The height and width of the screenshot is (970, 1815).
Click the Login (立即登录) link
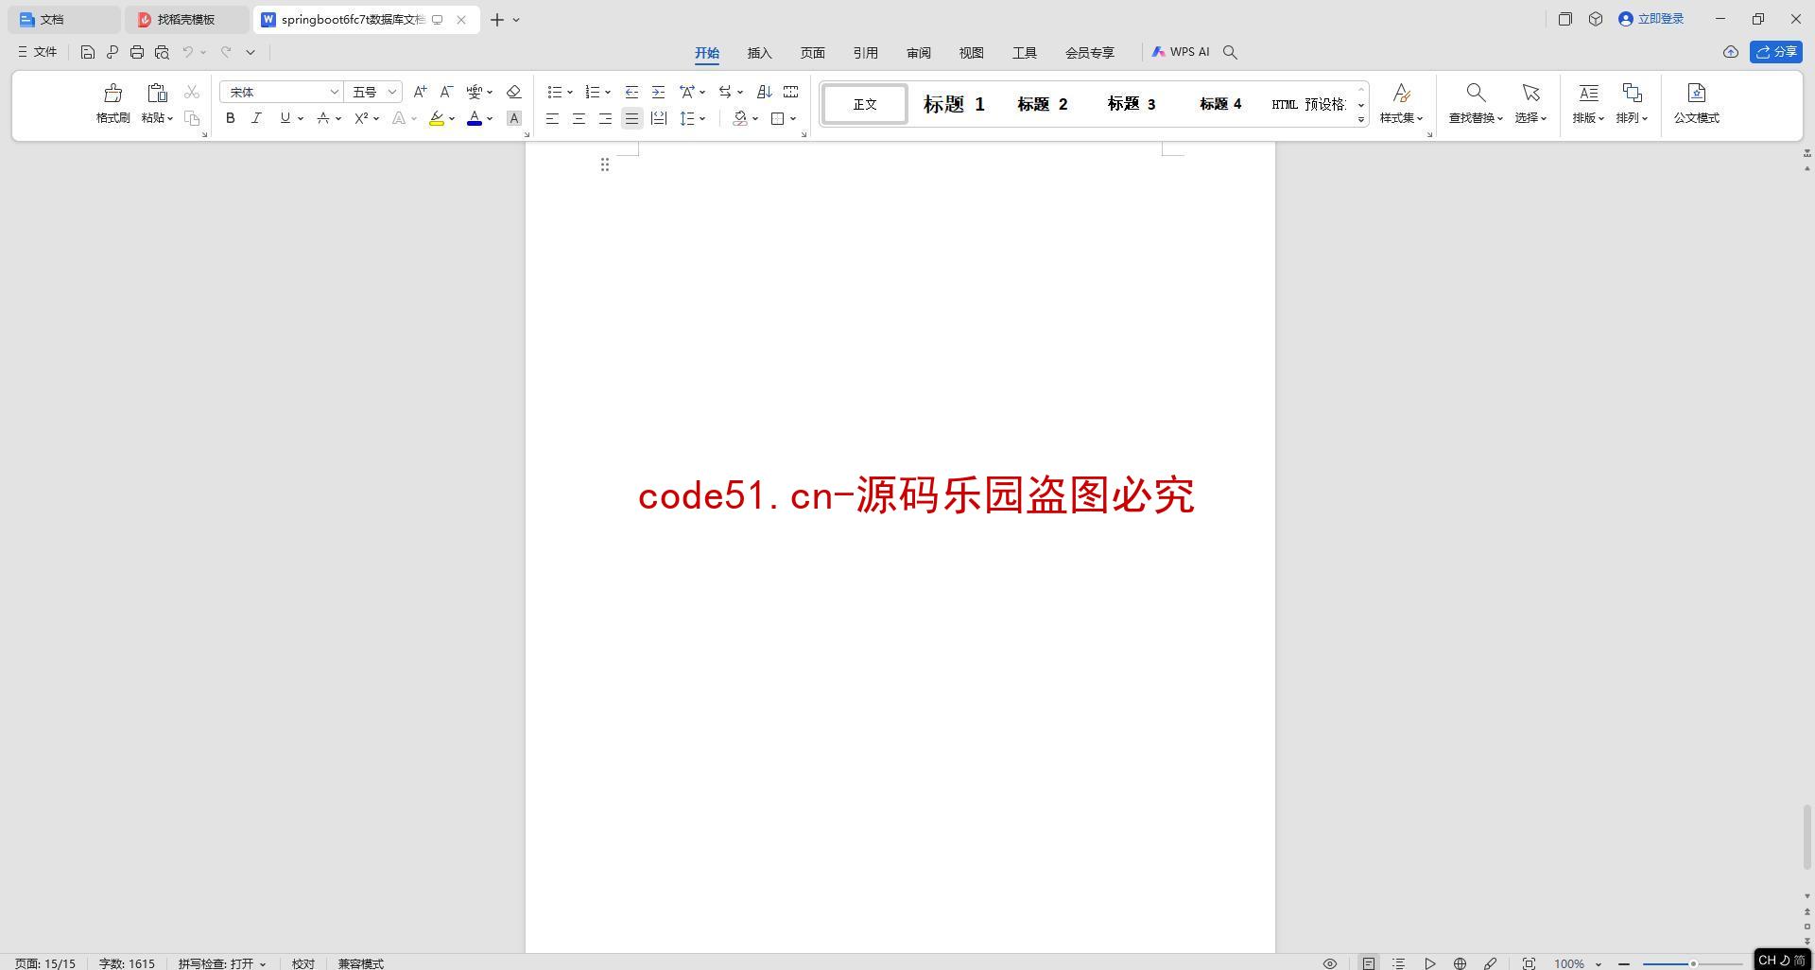point(1651,19)
